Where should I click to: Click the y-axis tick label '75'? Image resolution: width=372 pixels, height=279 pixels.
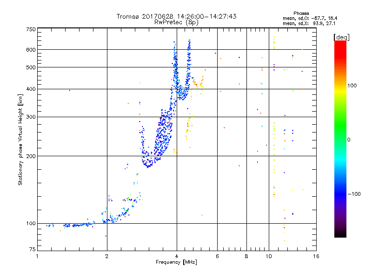coord(33,249)
